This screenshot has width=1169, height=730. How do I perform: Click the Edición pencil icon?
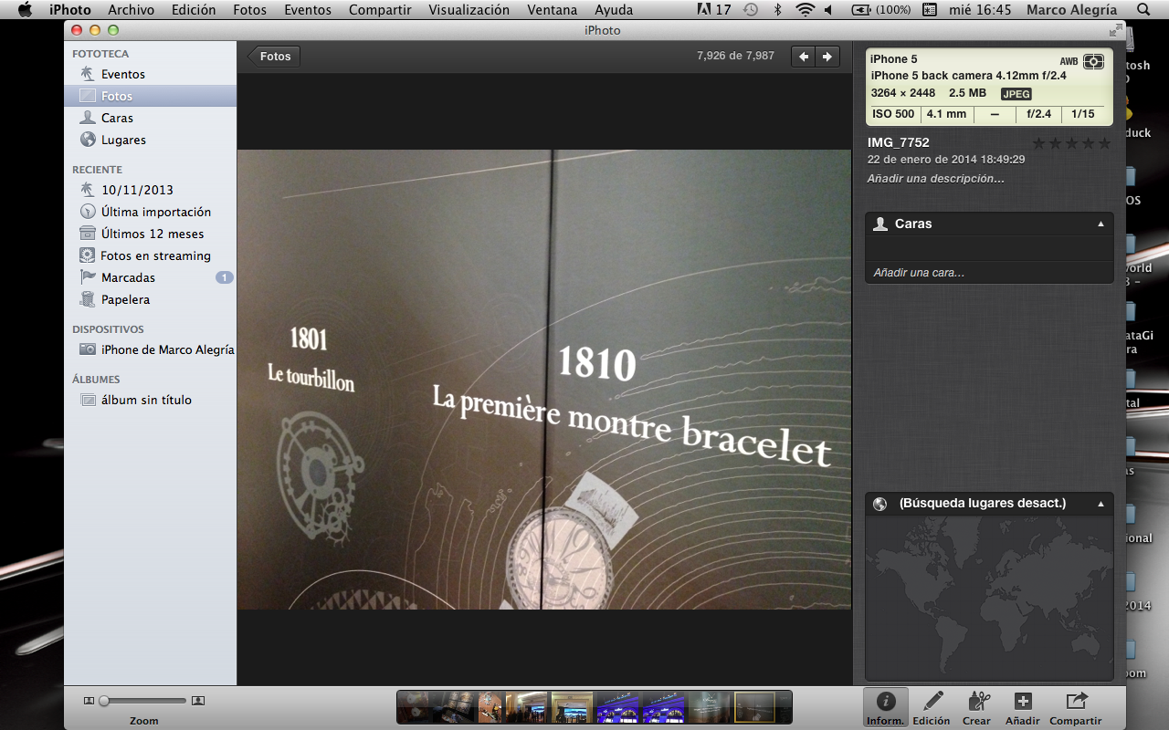click(x=932, y=707)
